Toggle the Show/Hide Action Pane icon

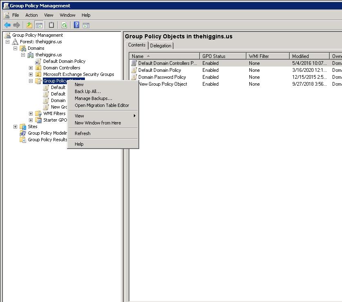point(87,25)
